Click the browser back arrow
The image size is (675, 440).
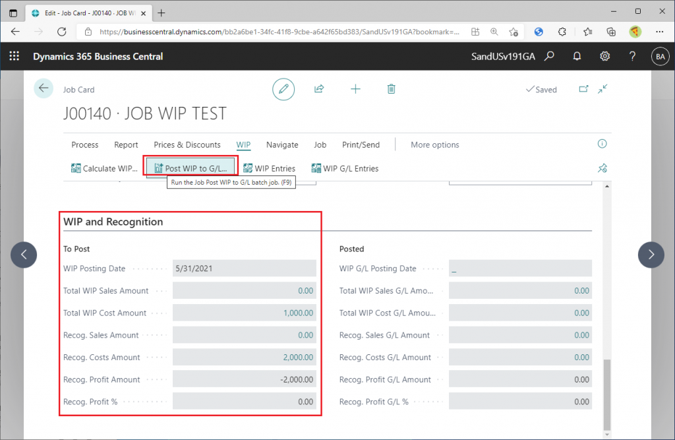[x=16, y=32]
